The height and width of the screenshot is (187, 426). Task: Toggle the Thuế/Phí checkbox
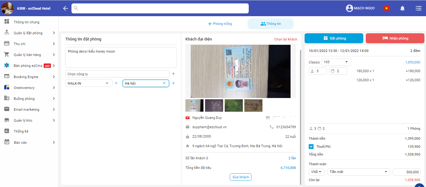tap(311, 147)
